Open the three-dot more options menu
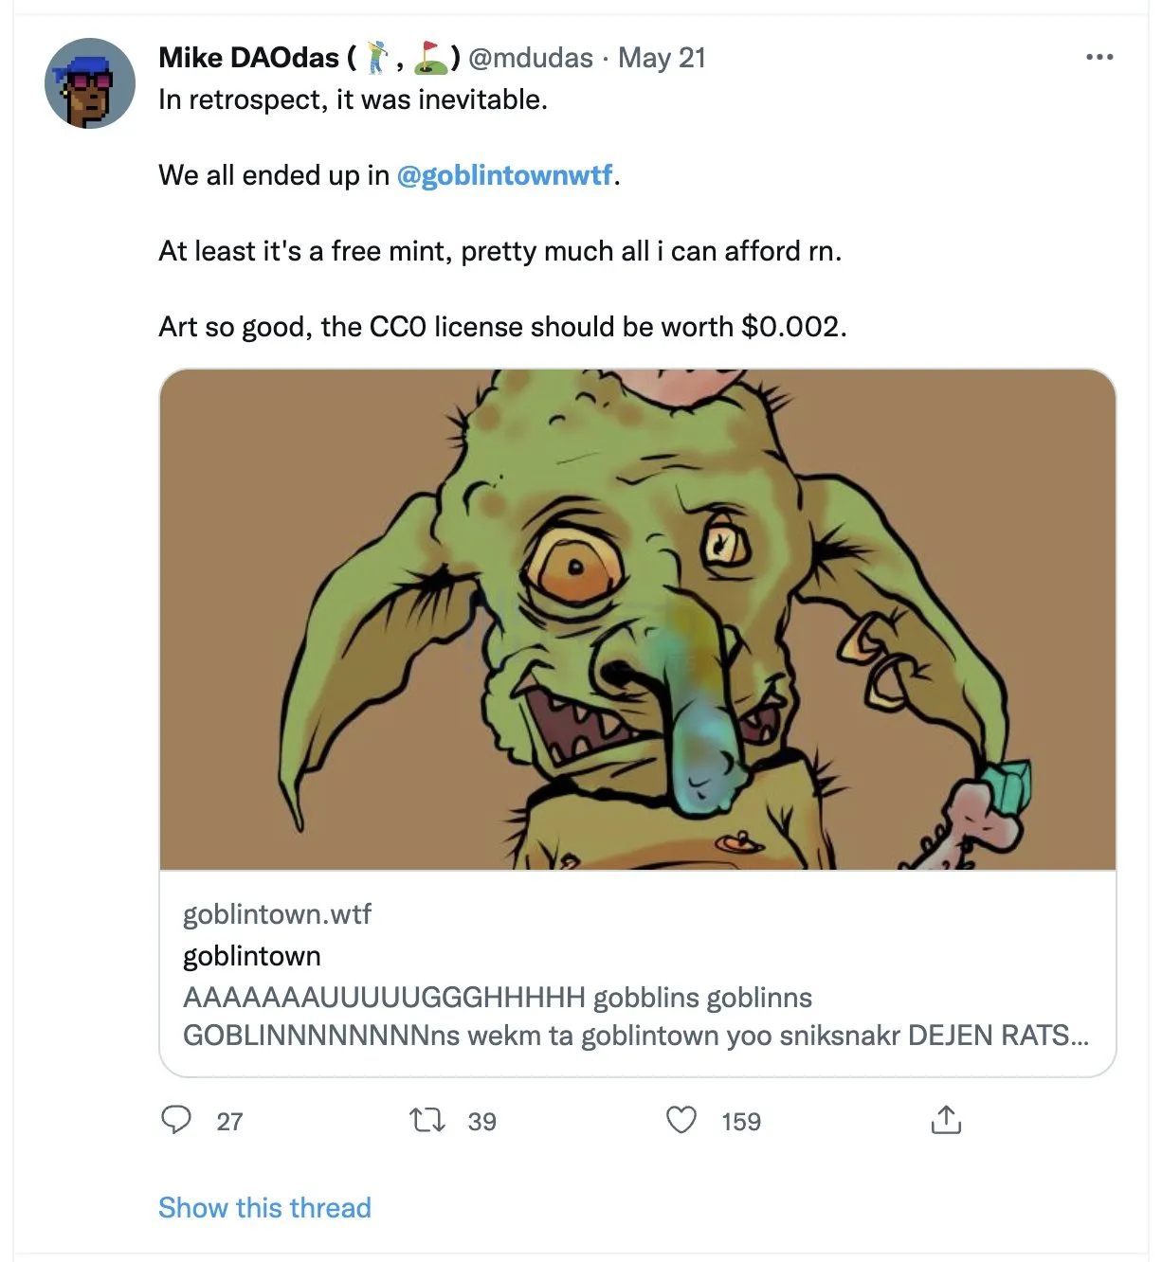The height and width of the screenshot is (1262, 1162). [x=1099, y=57]
